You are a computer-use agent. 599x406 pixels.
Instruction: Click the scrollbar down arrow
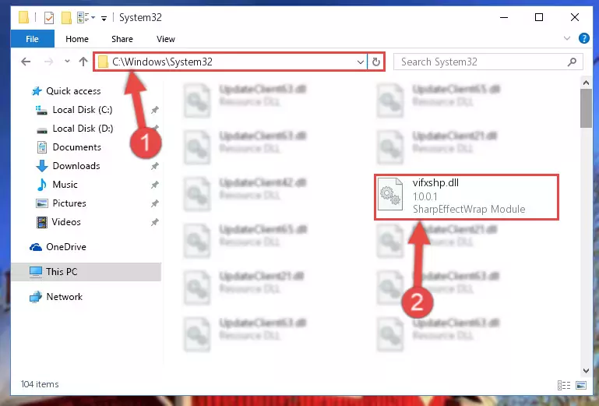(586, 370)
